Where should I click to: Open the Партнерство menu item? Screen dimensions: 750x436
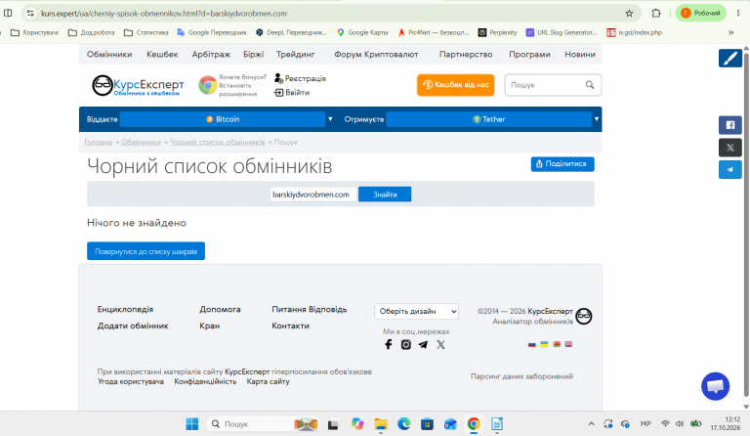466,54
